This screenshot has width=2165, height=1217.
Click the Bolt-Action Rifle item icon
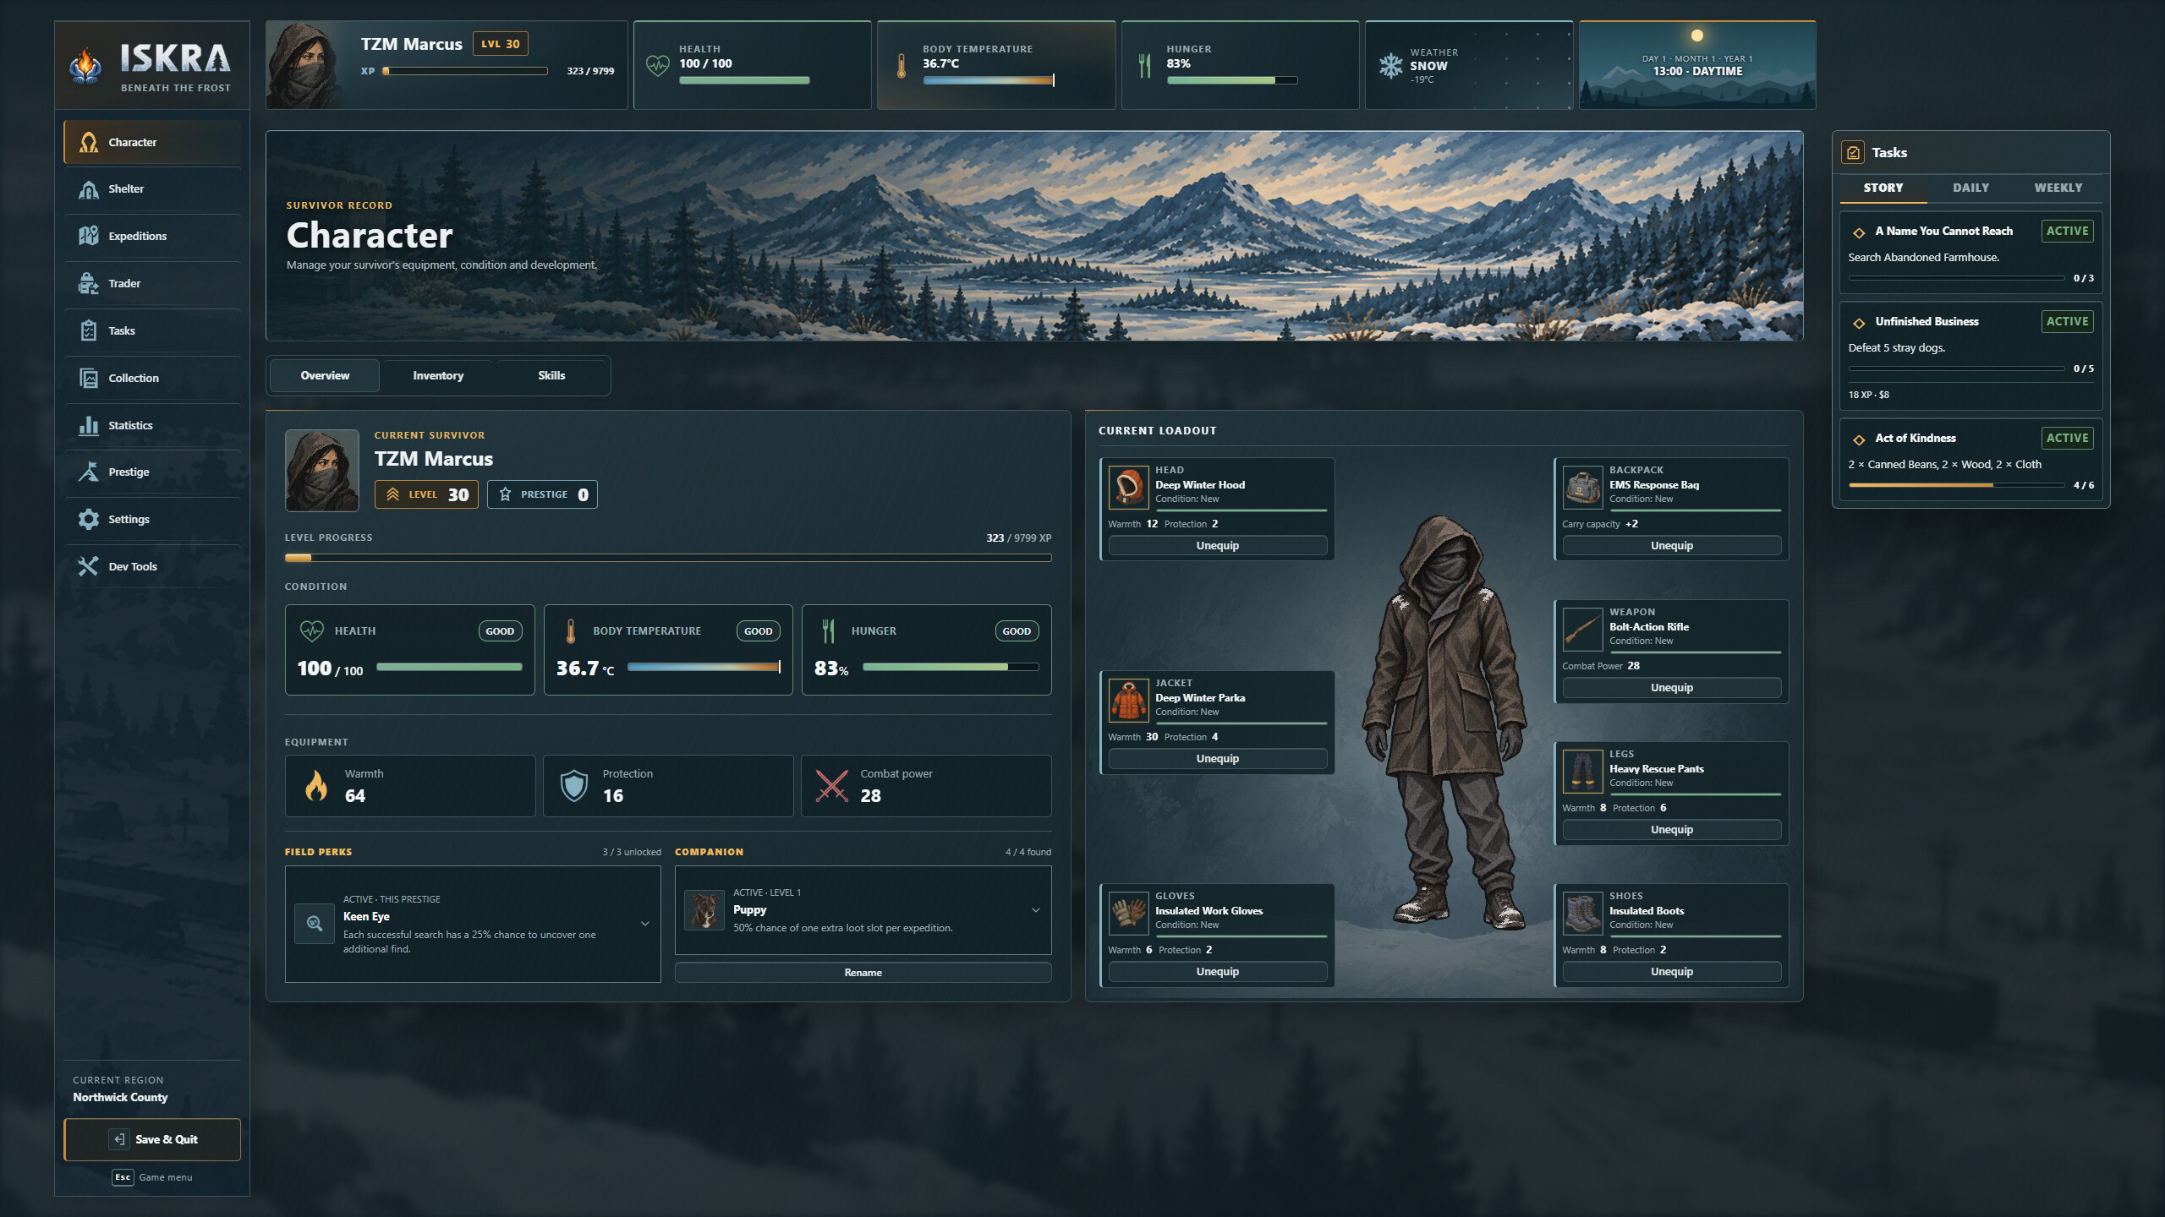click(1582, 629)
